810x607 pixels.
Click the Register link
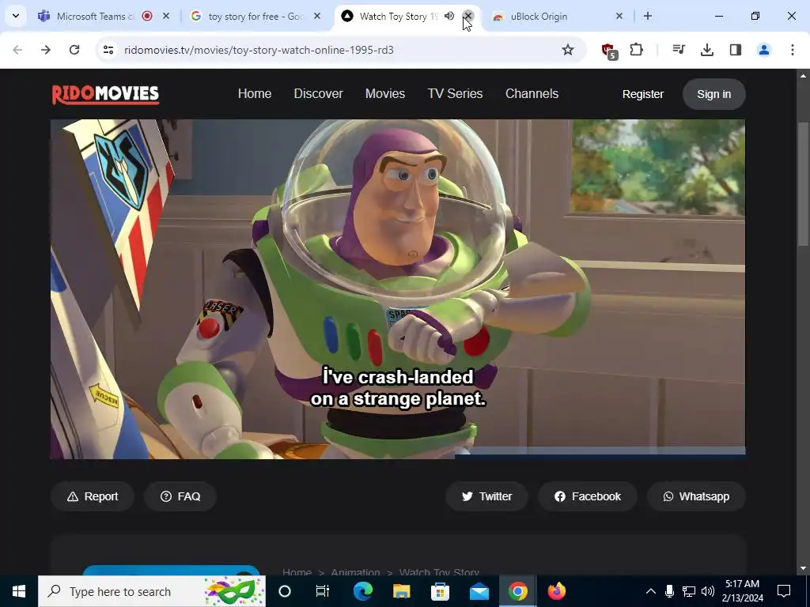pos(642,94)
